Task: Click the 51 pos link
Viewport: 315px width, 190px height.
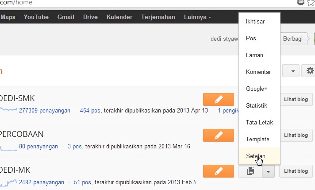Action: click(82, 182)
